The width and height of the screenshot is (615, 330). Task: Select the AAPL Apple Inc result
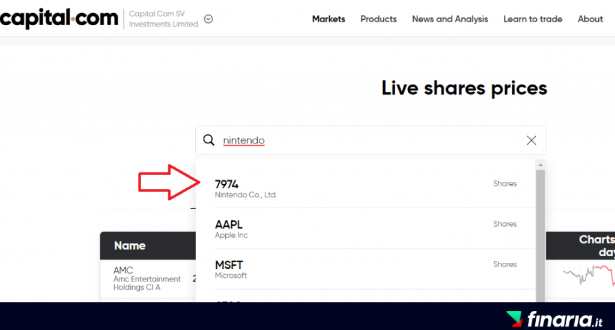click(366, 229)
